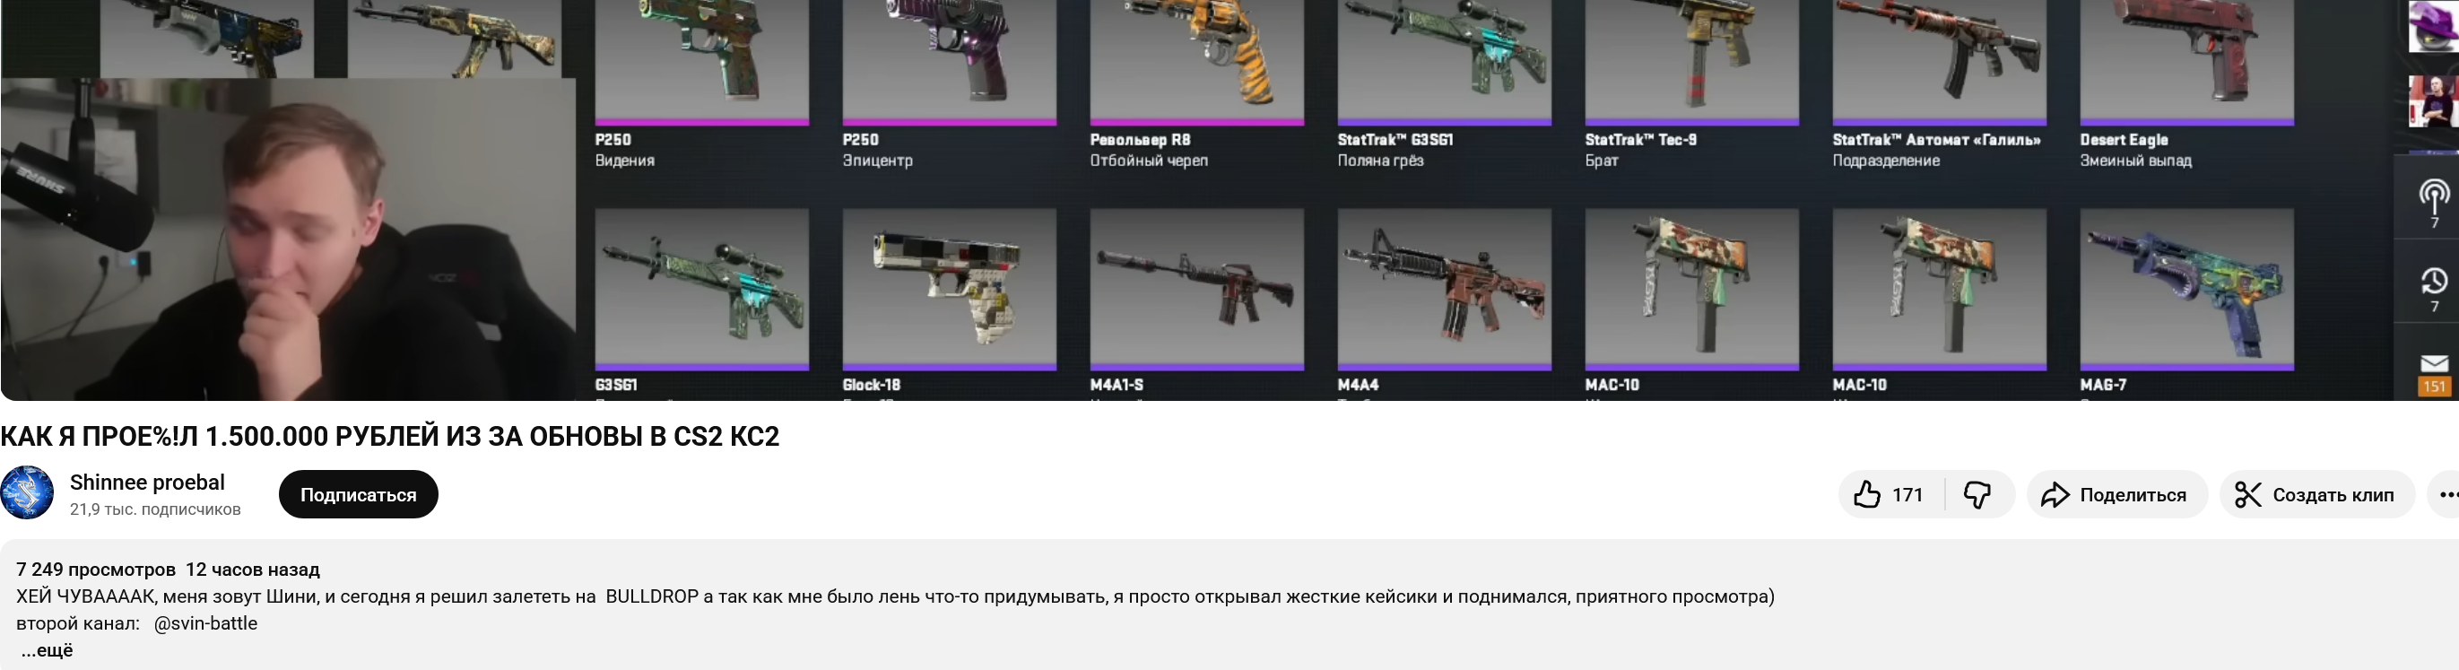Click the BULLDROP link in description
Screen dimensions: 2459x670
652,596
